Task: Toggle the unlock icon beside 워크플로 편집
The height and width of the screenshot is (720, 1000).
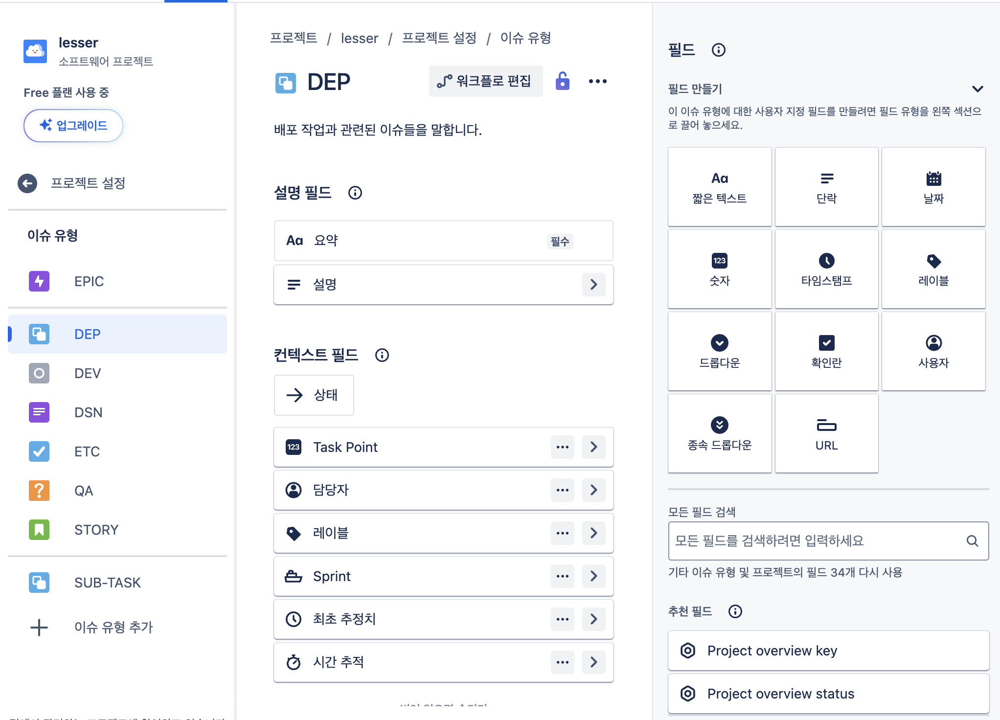Action: (x=563, y=81)
